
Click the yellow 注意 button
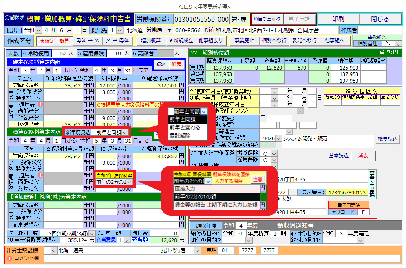tap(258, 179)
